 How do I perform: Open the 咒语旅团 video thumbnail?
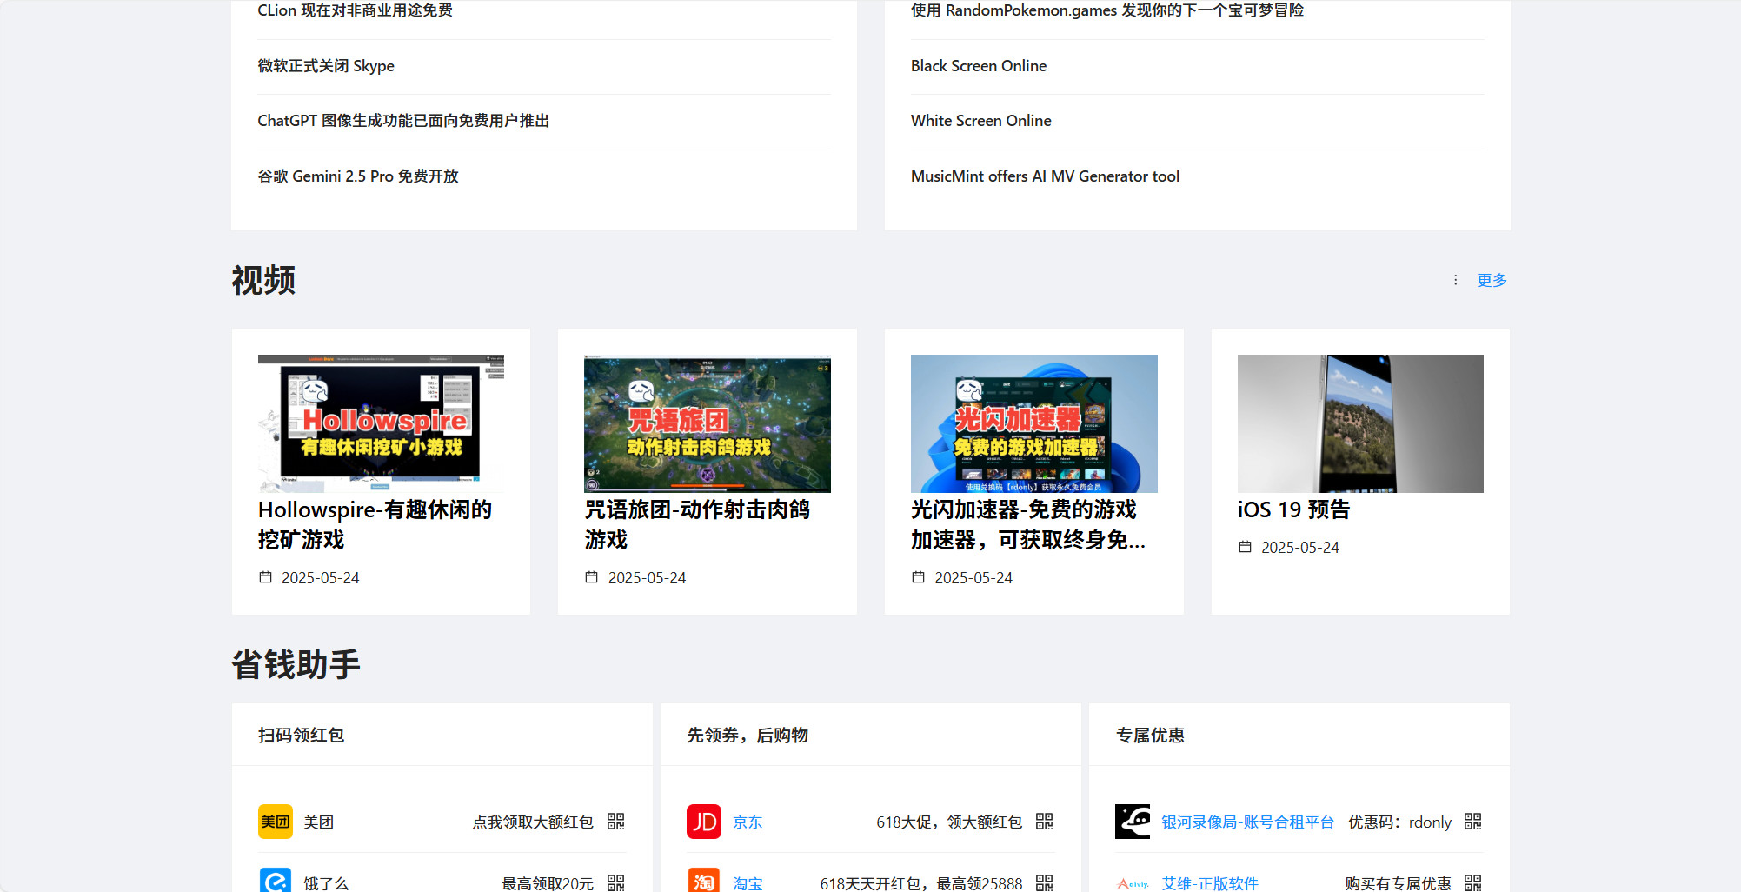(x=708, y=423)
